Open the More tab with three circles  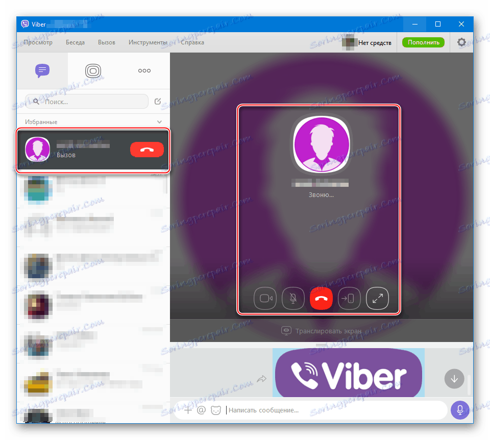tap(144, 70)
